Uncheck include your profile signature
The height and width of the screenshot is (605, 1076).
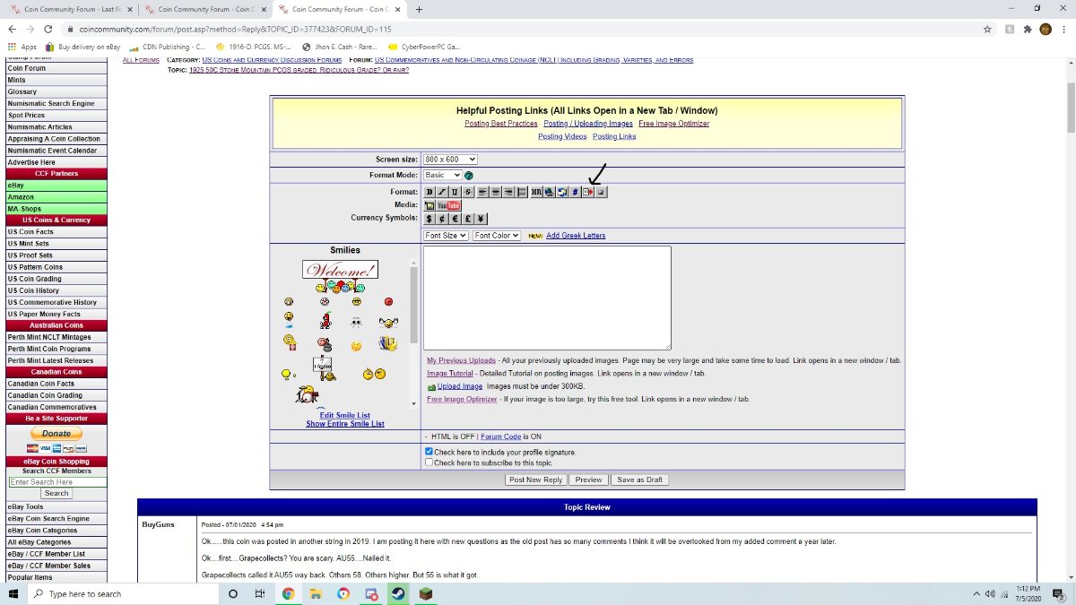429,452
